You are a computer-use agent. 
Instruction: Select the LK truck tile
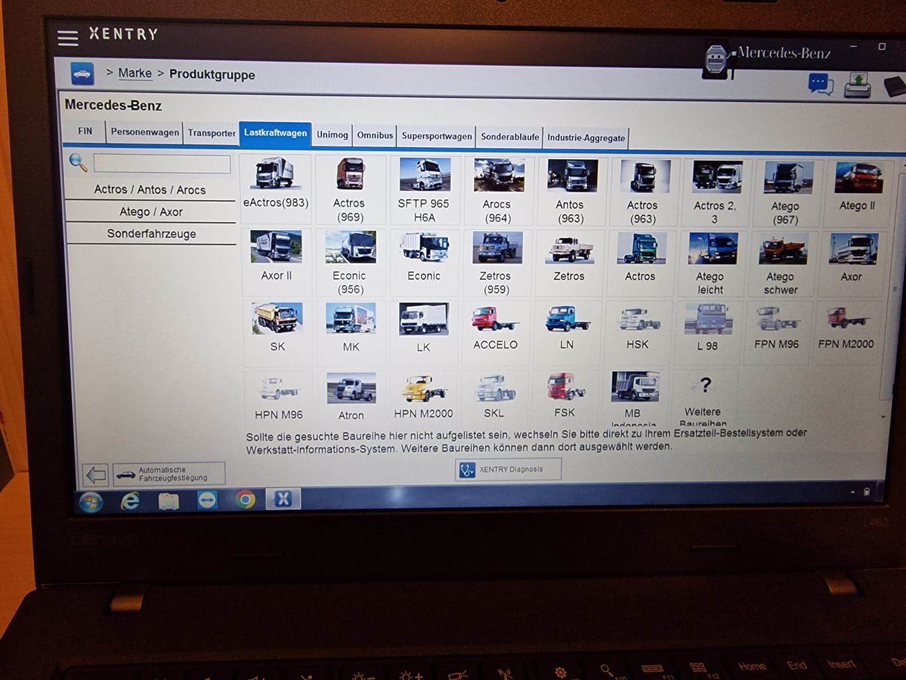[x=423, y=333]
